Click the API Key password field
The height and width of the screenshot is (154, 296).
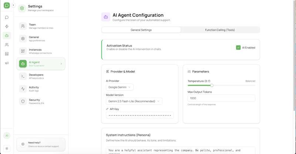click(140, 115)
